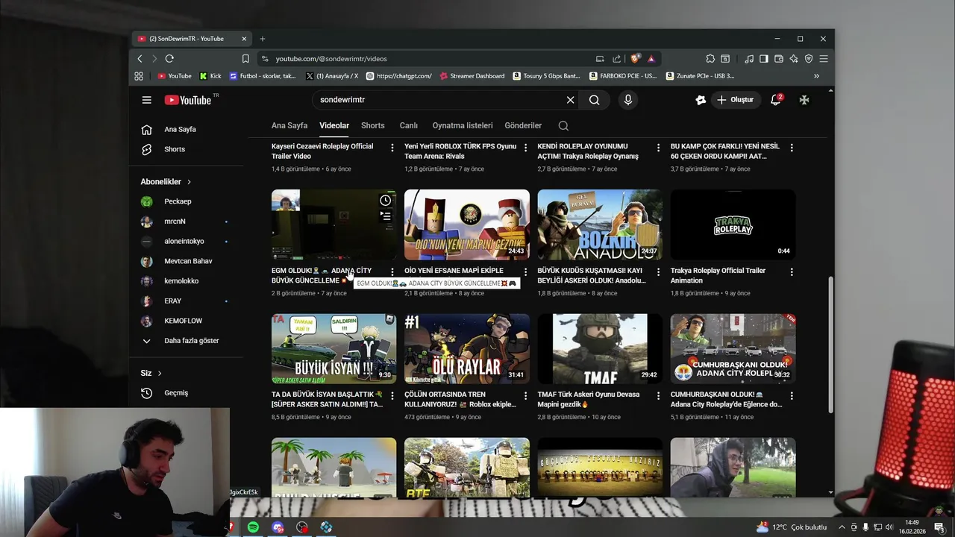Search within the channel using the magnifier
Screen dimensions: 955x537
pos(563,126)
